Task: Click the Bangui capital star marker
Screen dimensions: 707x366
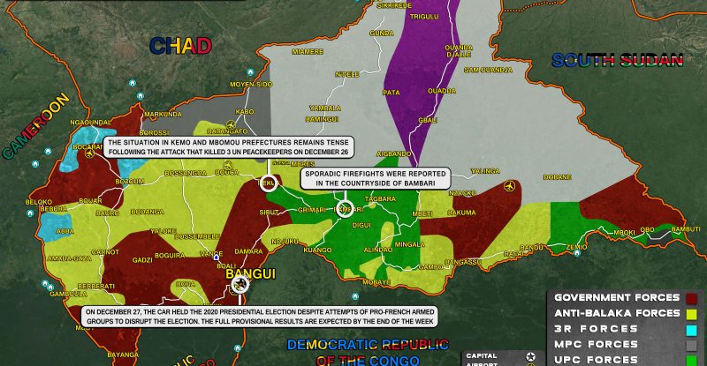Action: (x=241, y=286)
